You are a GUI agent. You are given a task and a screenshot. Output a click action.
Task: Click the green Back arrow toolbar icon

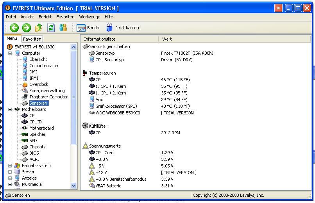pos(14,28)
